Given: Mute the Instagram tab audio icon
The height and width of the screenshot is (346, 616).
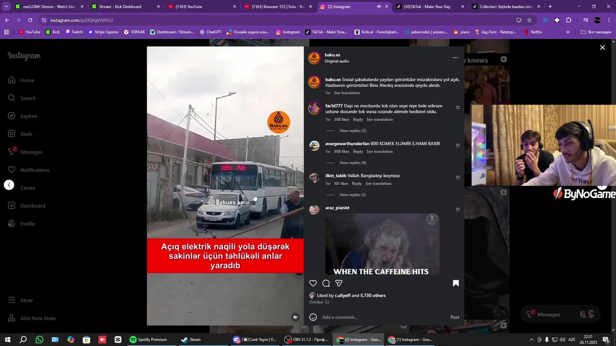Looking at the screenshot, I should [379, 7].
